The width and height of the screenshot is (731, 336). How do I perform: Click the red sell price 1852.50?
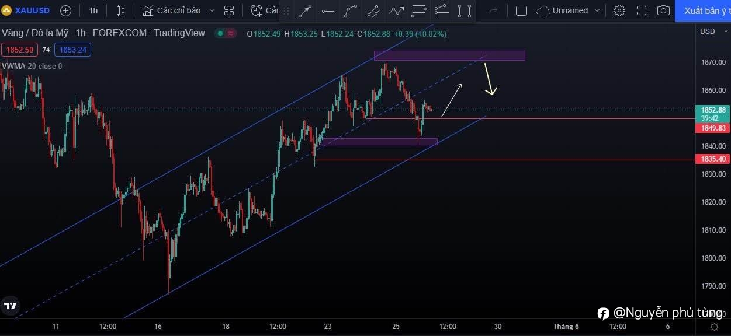coord(20,50)
